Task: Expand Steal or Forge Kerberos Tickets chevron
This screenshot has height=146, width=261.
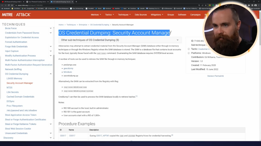Action: pos(51,124)
